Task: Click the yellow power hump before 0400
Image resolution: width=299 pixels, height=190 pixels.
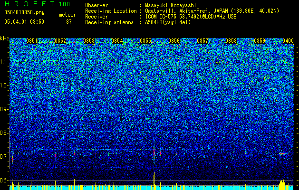Action: tap(282, 184)
